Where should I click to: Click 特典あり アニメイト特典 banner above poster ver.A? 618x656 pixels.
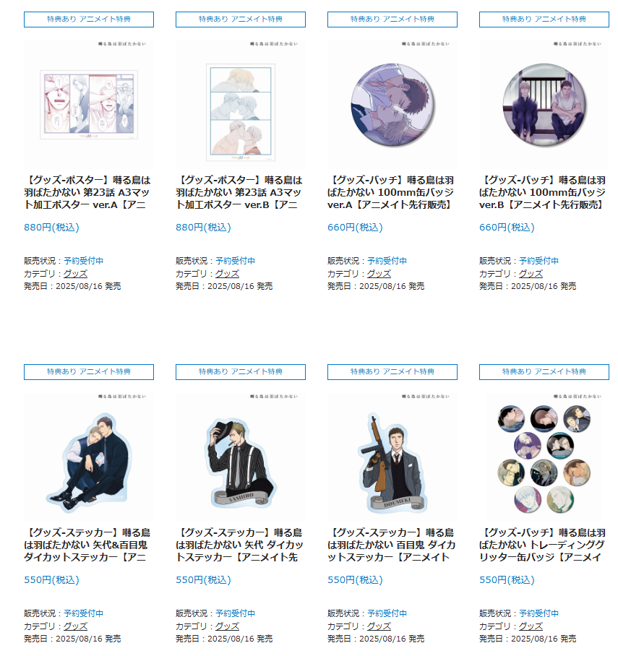click(89, 20)
